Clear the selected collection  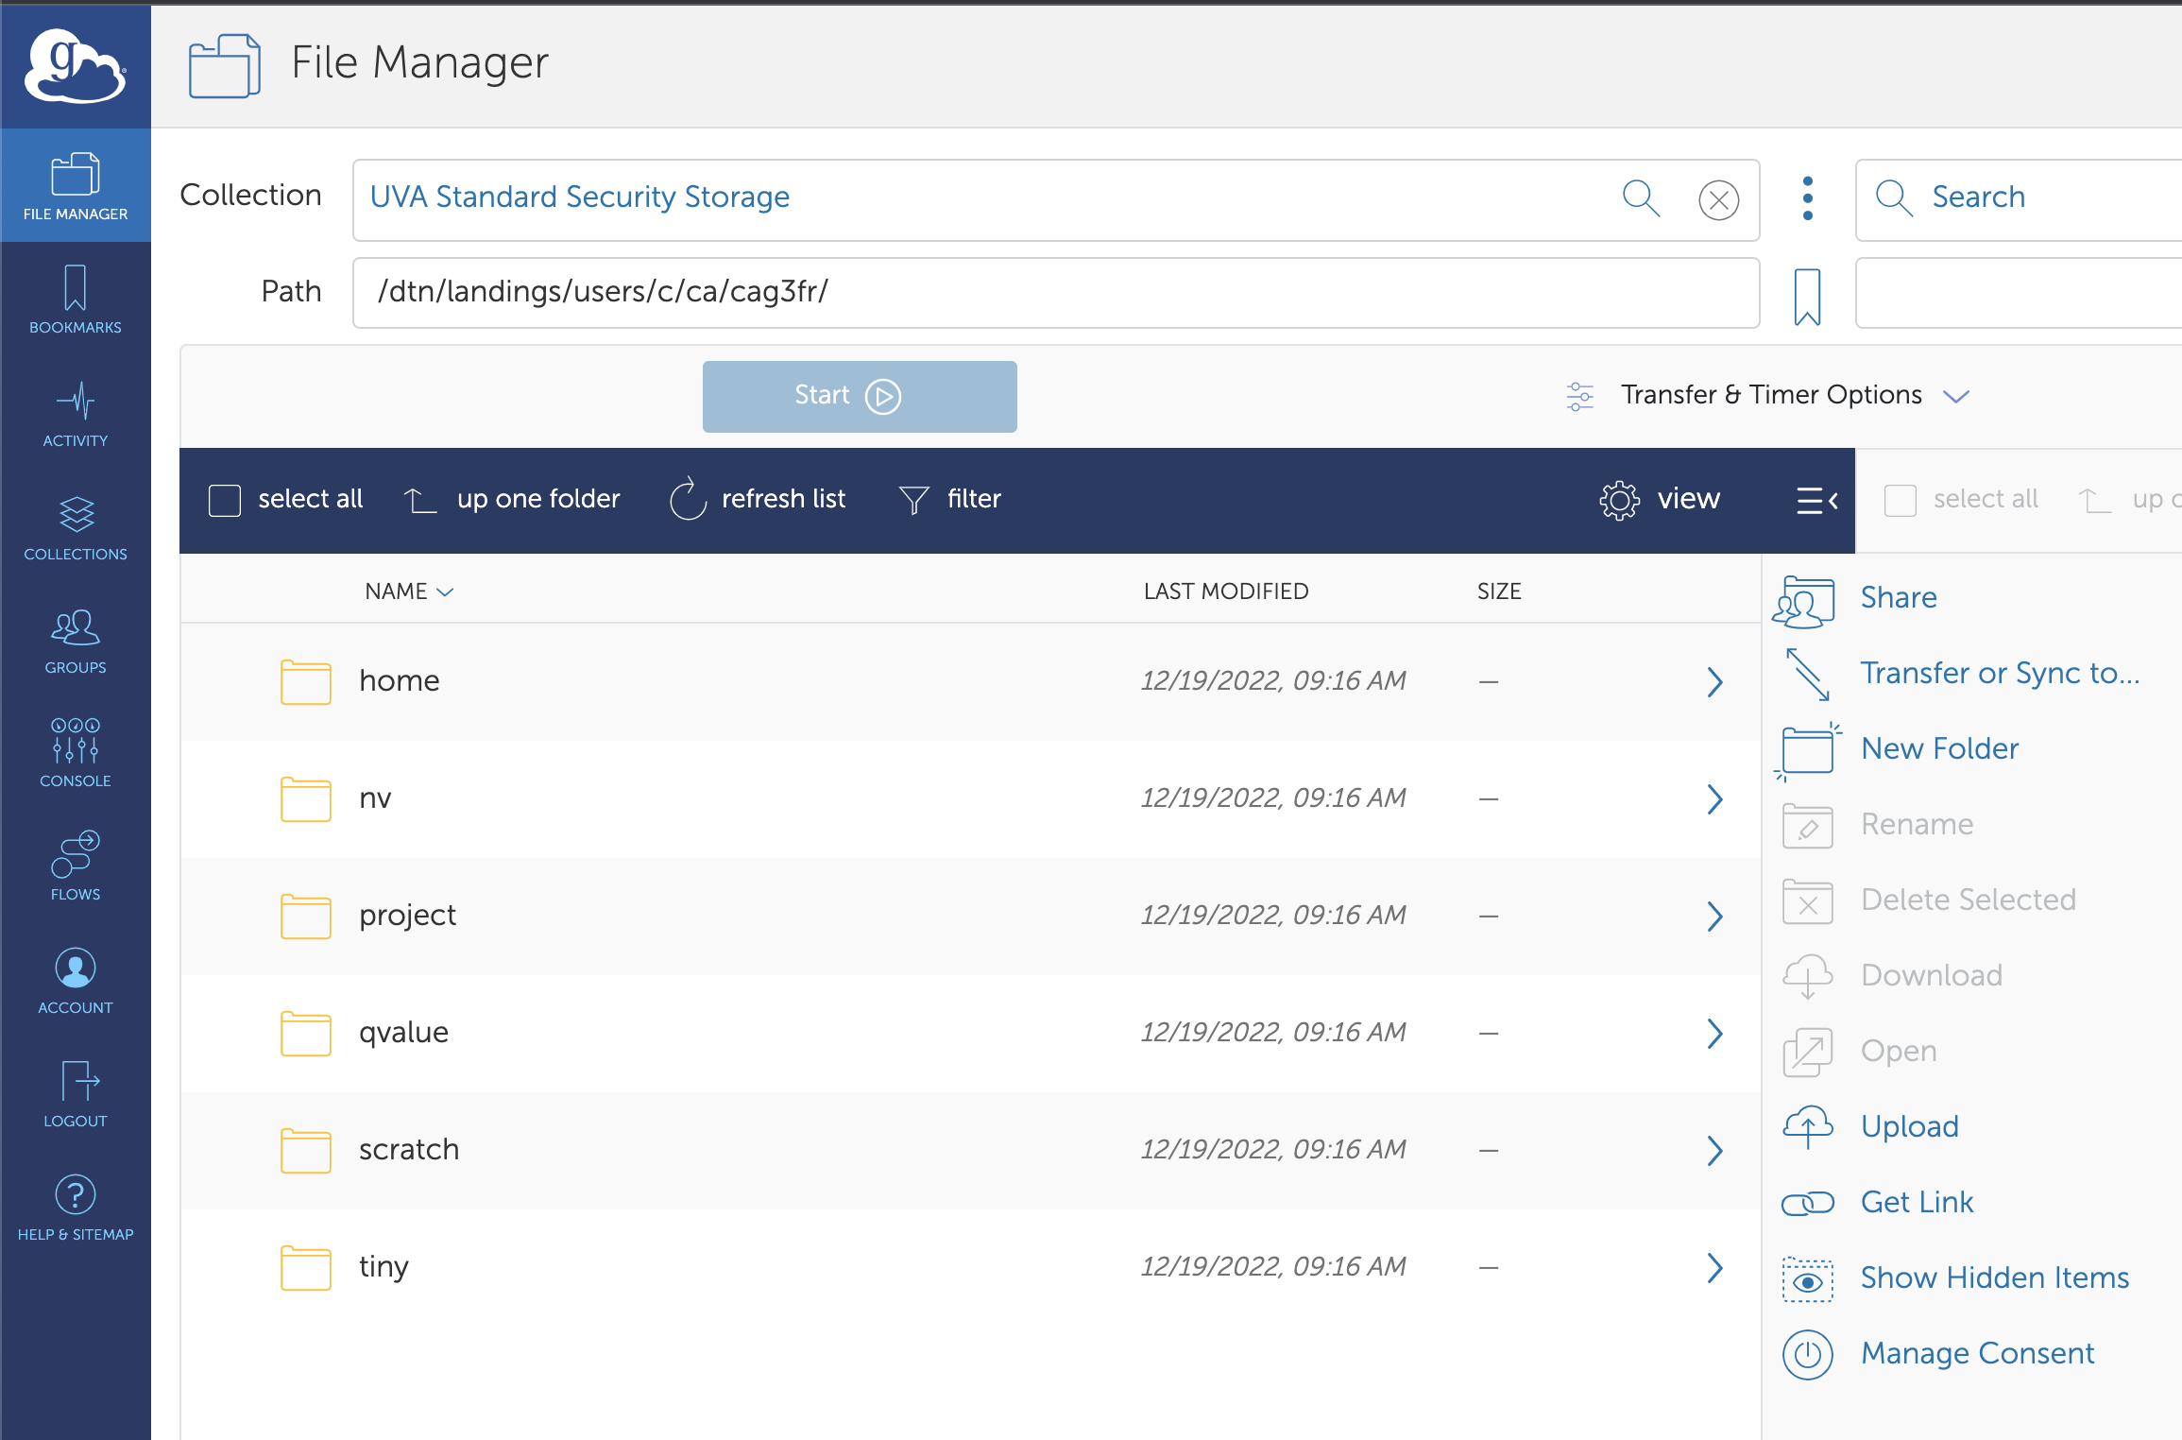pos(1718,200)
